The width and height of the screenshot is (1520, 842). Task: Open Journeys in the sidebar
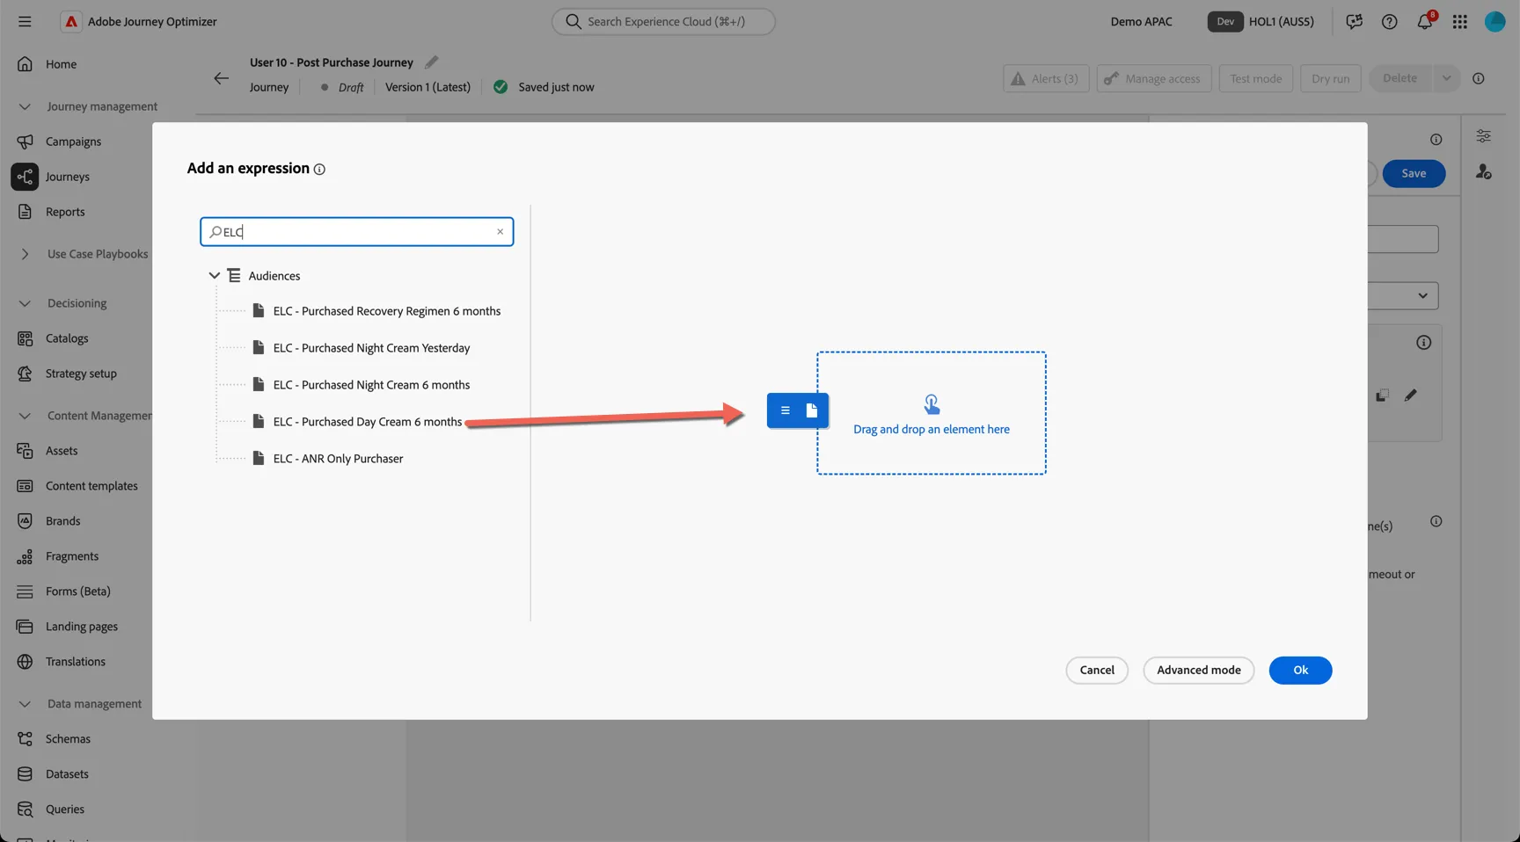[68, 177]
